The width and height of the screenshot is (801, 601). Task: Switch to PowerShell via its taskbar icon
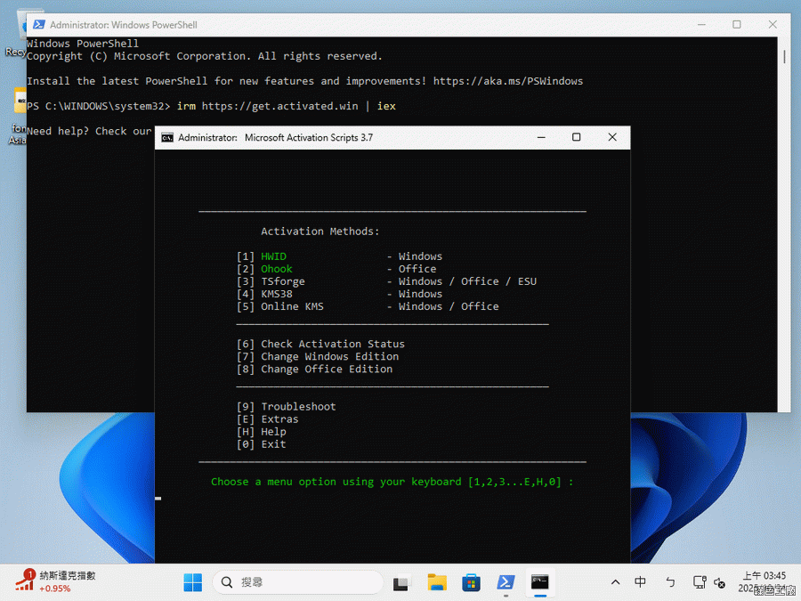click(505, 582)
